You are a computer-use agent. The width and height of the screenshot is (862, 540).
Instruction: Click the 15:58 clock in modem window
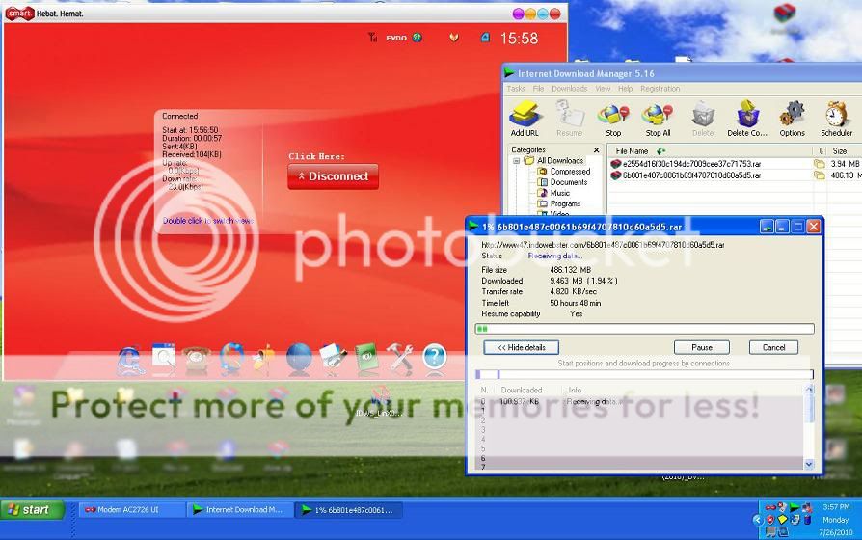pos(519,39)
